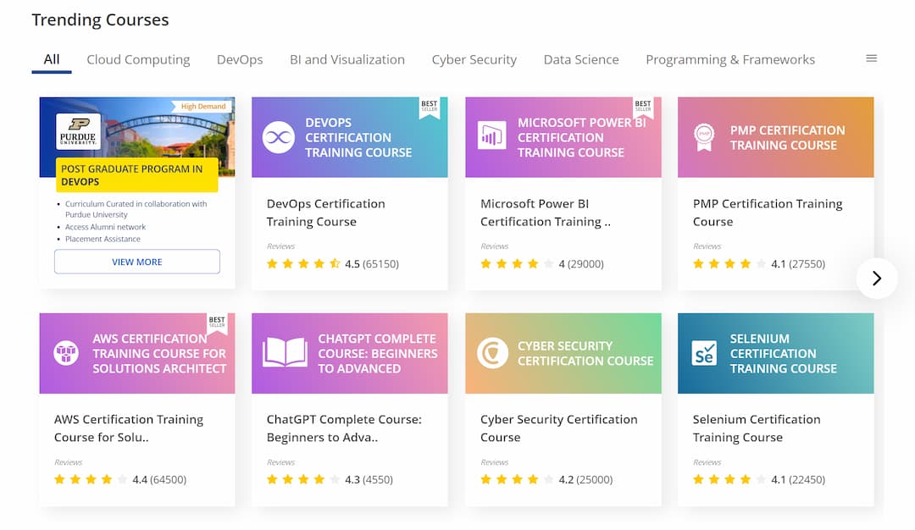Click the Trending Courses heading
915x530 pixels.
pyautogui.click(x=100, y=19)
